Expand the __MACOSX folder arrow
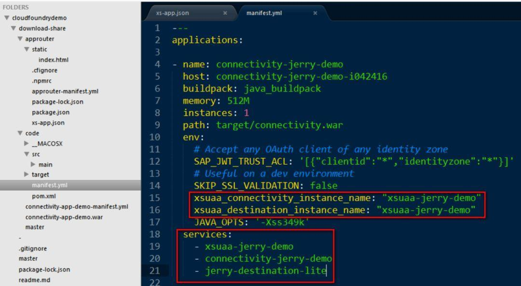Viewport: 521px width, 286px height. pyautogui.click(x=27, y=143)
